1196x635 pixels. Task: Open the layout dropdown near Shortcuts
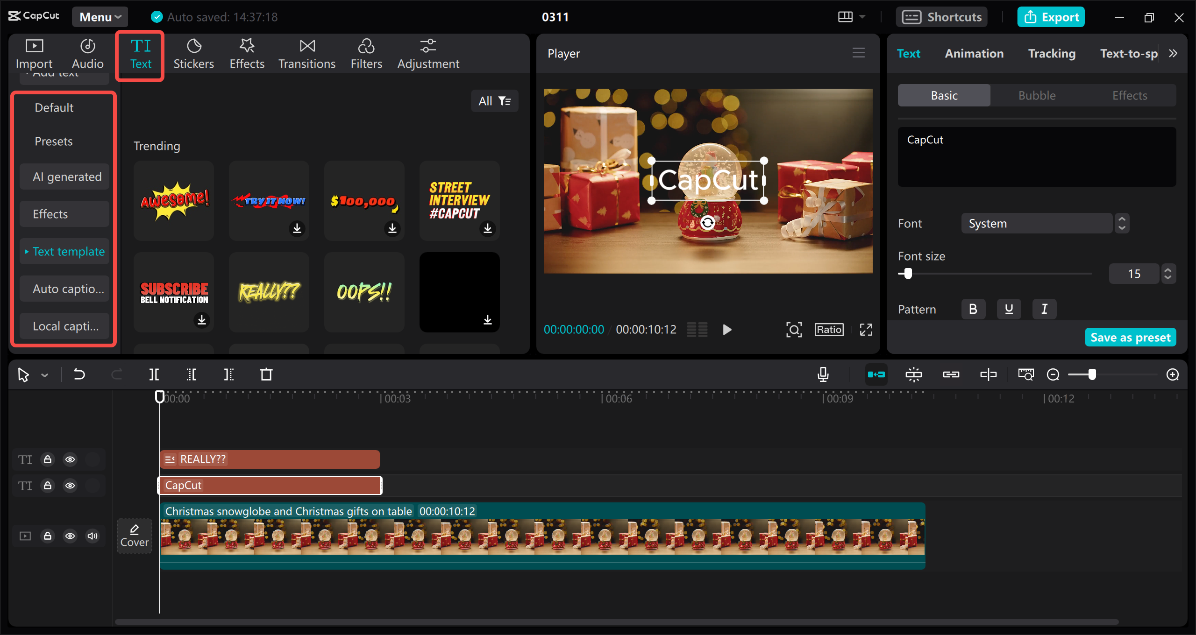(852, 17)
